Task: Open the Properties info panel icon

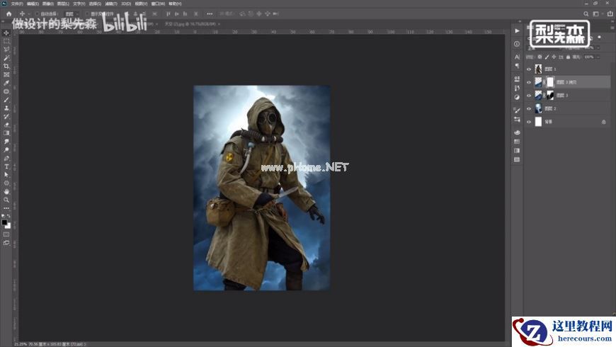Action: pyautogui.click(x=517, y=44)
